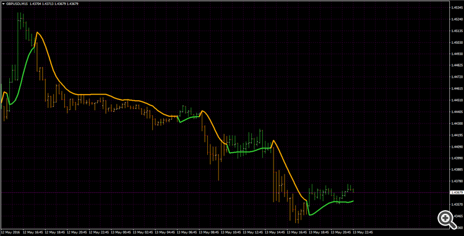Click the 1.43570 price axis label

click(x=456, y=204)
